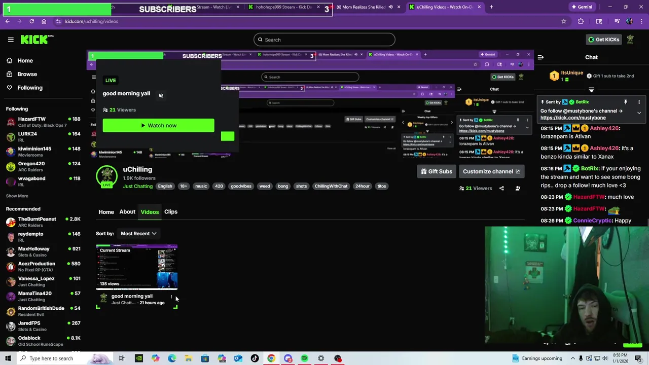
Task: Expand Following with Show more
Action: [x=17, y=196]
